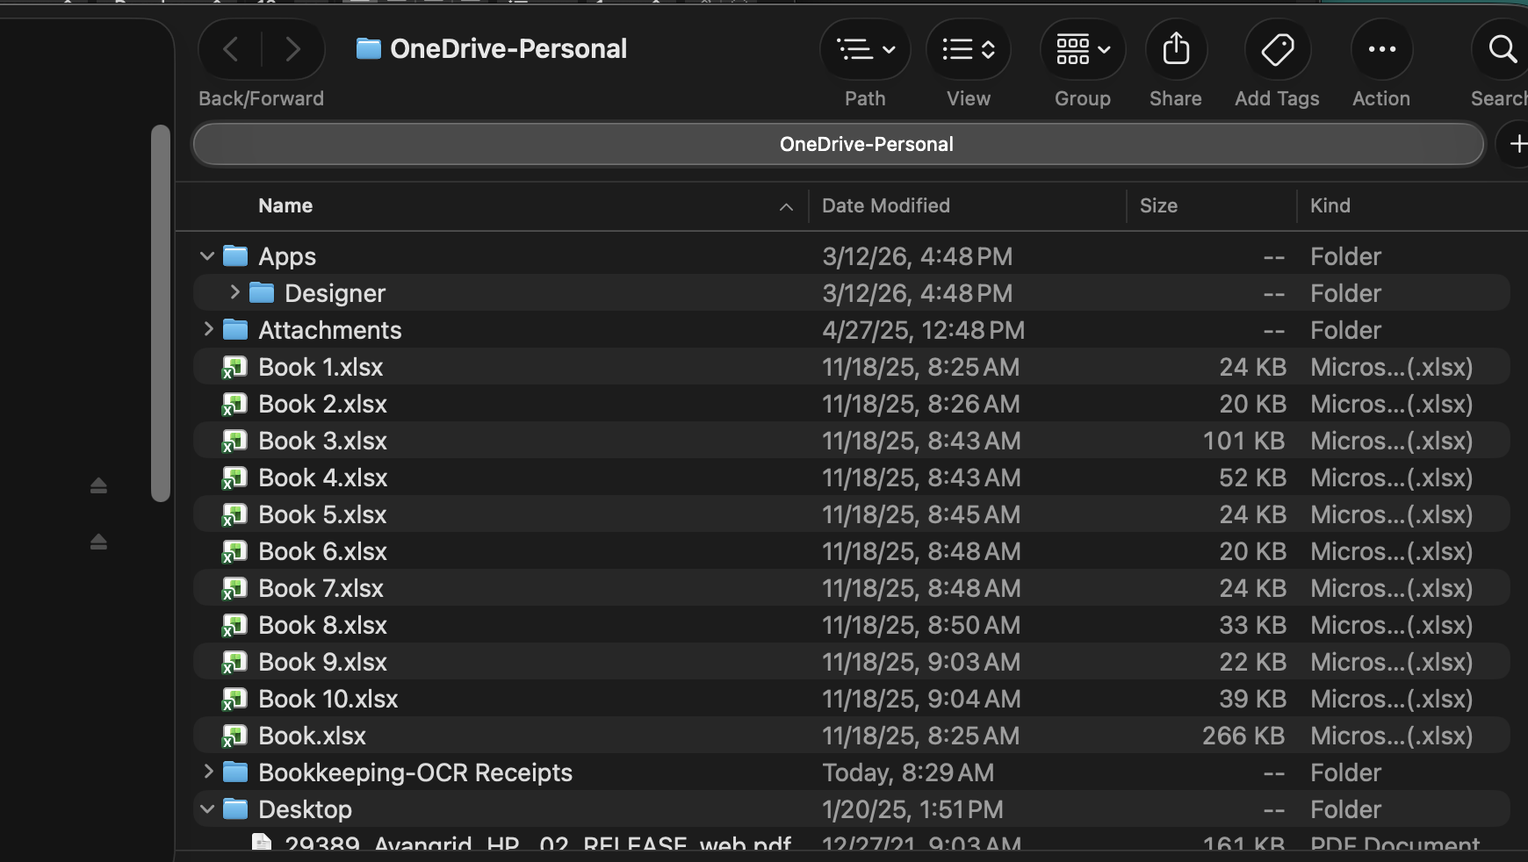
Task: Click the Book 4.xlsx Excel icon
Action: 234,478
